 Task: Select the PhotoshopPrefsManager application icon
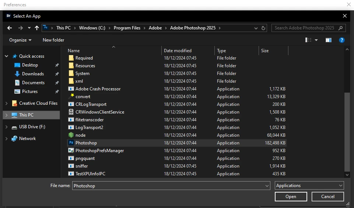71,150
